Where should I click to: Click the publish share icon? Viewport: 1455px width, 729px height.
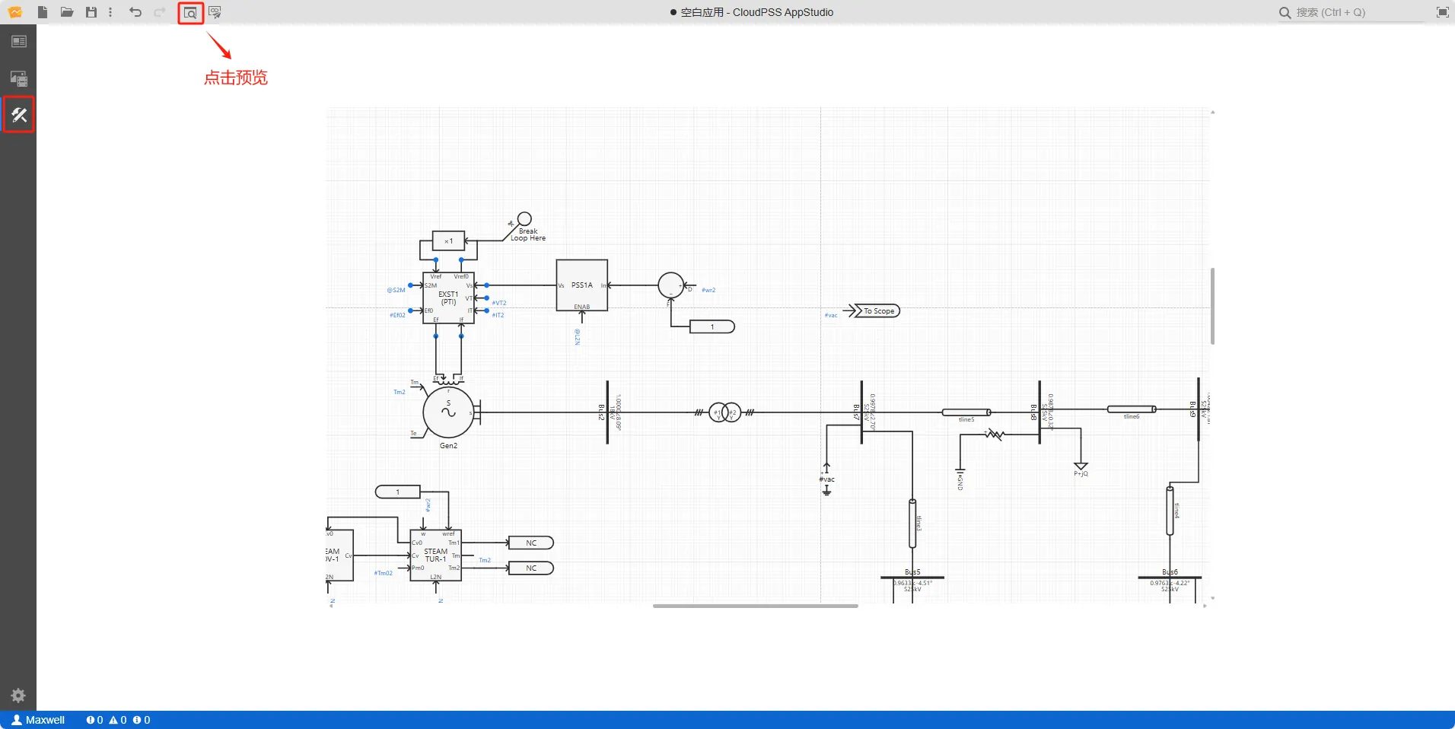click(215, 12)
